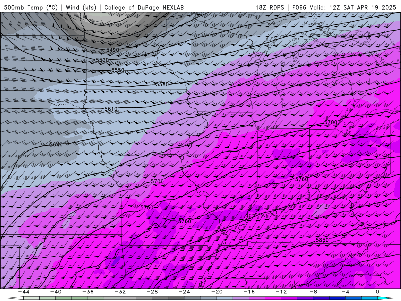Click the 5640 height contour label
Image resolution: width=401 pixels, height=301 pixels.
56,144
